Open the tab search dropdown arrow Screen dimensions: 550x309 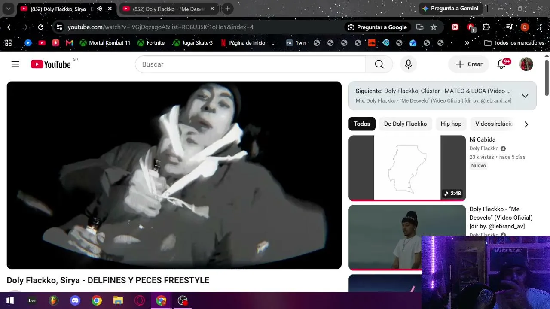[8, 9]
